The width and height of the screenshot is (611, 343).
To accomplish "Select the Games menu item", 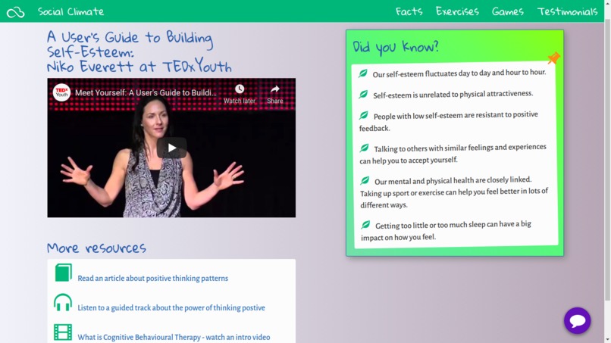I will 507,11.
